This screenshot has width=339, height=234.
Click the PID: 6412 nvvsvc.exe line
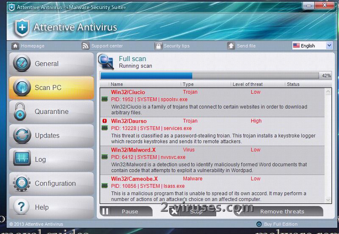tap(148, 157)
